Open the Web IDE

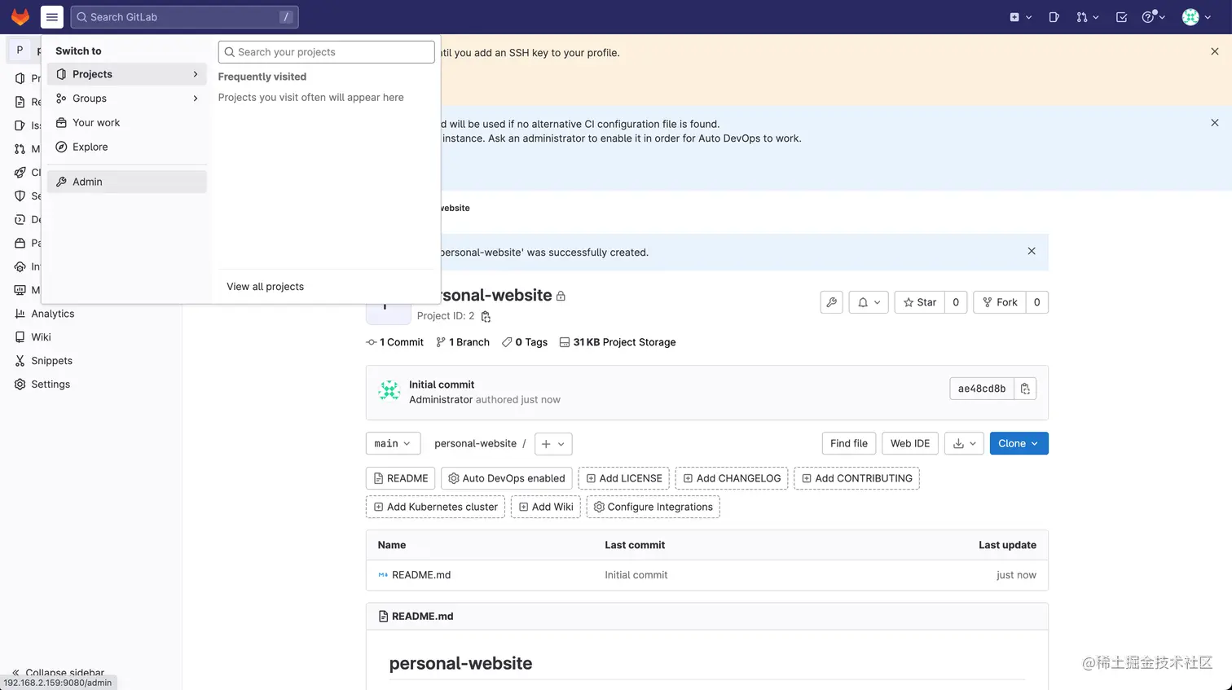tap(910, 443)
